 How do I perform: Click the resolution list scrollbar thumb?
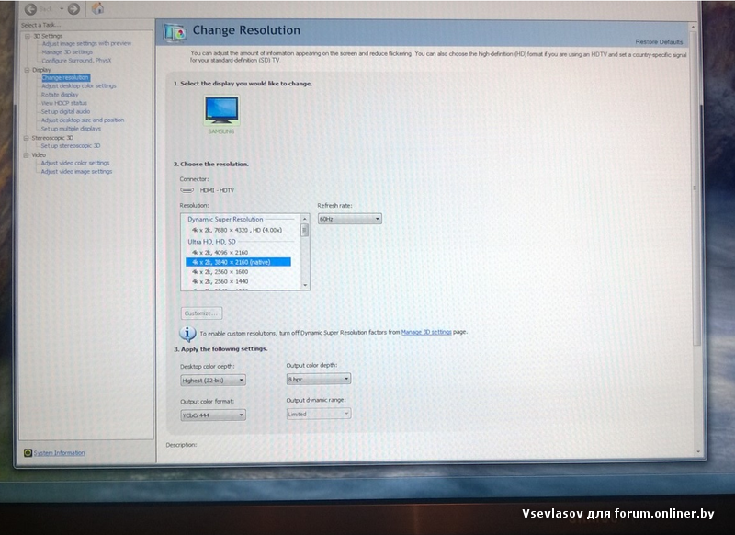click(x=305, y=230)
